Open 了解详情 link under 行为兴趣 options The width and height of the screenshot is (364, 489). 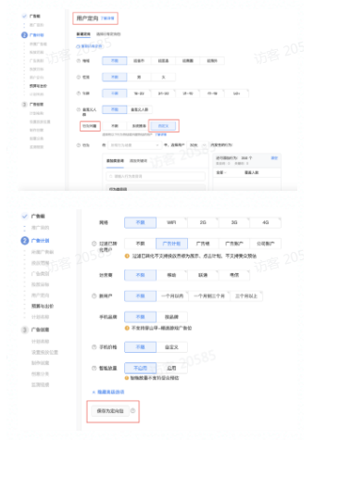160,134
